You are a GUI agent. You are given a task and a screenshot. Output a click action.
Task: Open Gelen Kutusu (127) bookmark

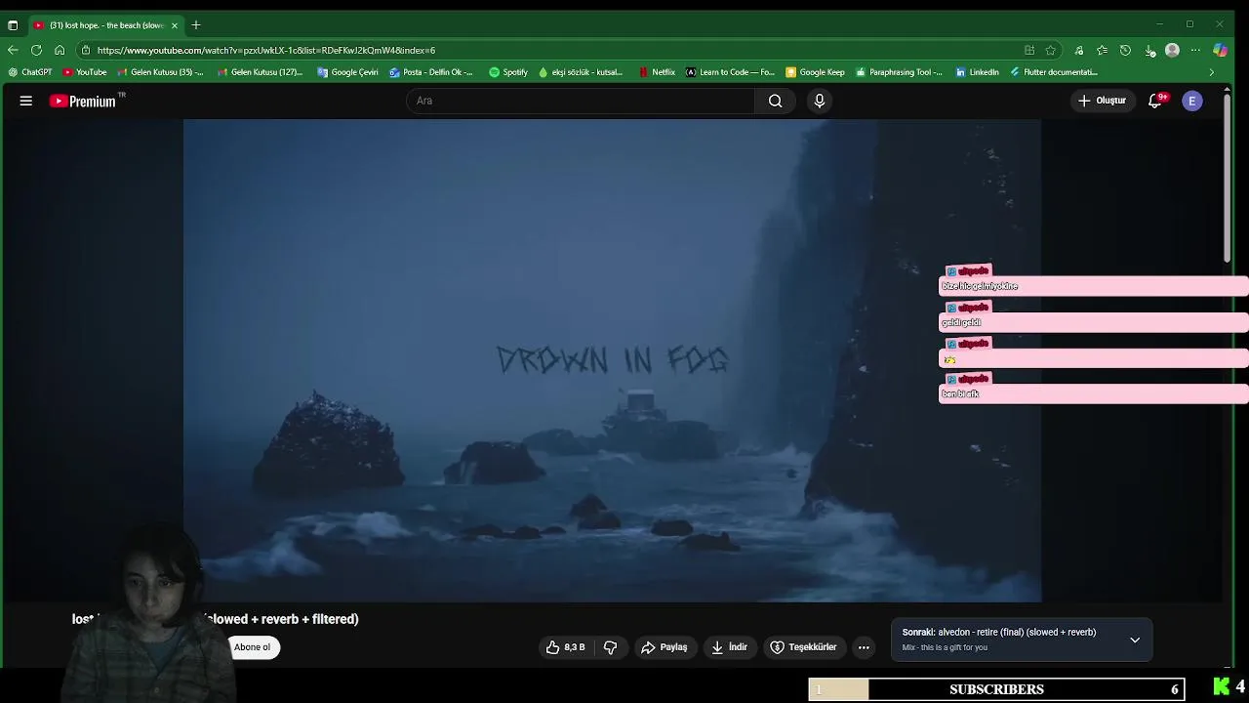pos(261,72)
